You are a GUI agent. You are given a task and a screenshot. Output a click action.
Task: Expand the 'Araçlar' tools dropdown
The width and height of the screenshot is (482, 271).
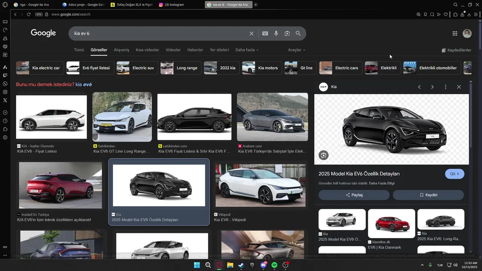(297, 50)
